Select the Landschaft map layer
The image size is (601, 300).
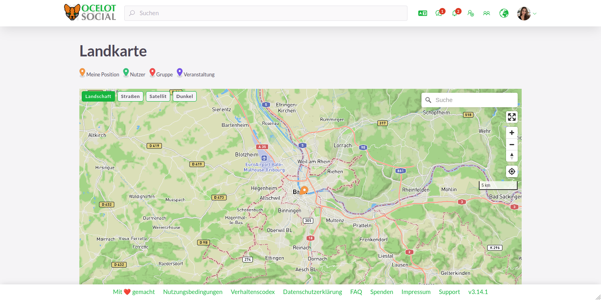pos(98,96)
